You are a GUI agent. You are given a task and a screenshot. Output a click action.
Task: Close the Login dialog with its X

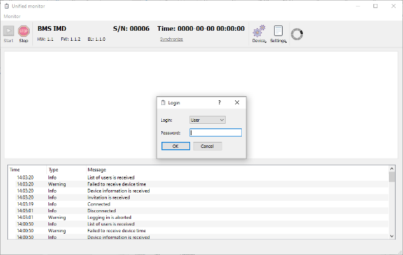click(237, 102)
